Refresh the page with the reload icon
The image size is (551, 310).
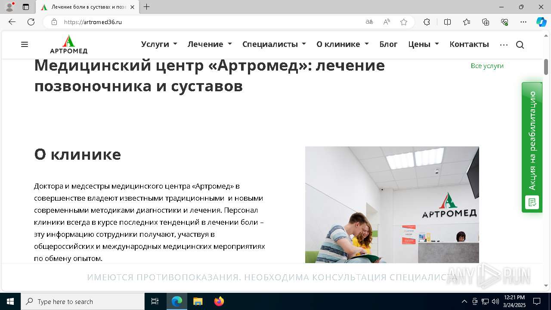point(31,22)
